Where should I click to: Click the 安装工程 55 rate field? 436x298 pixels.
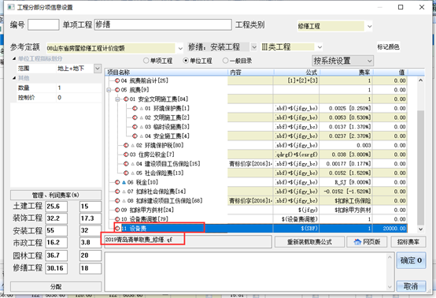[57, 231]
